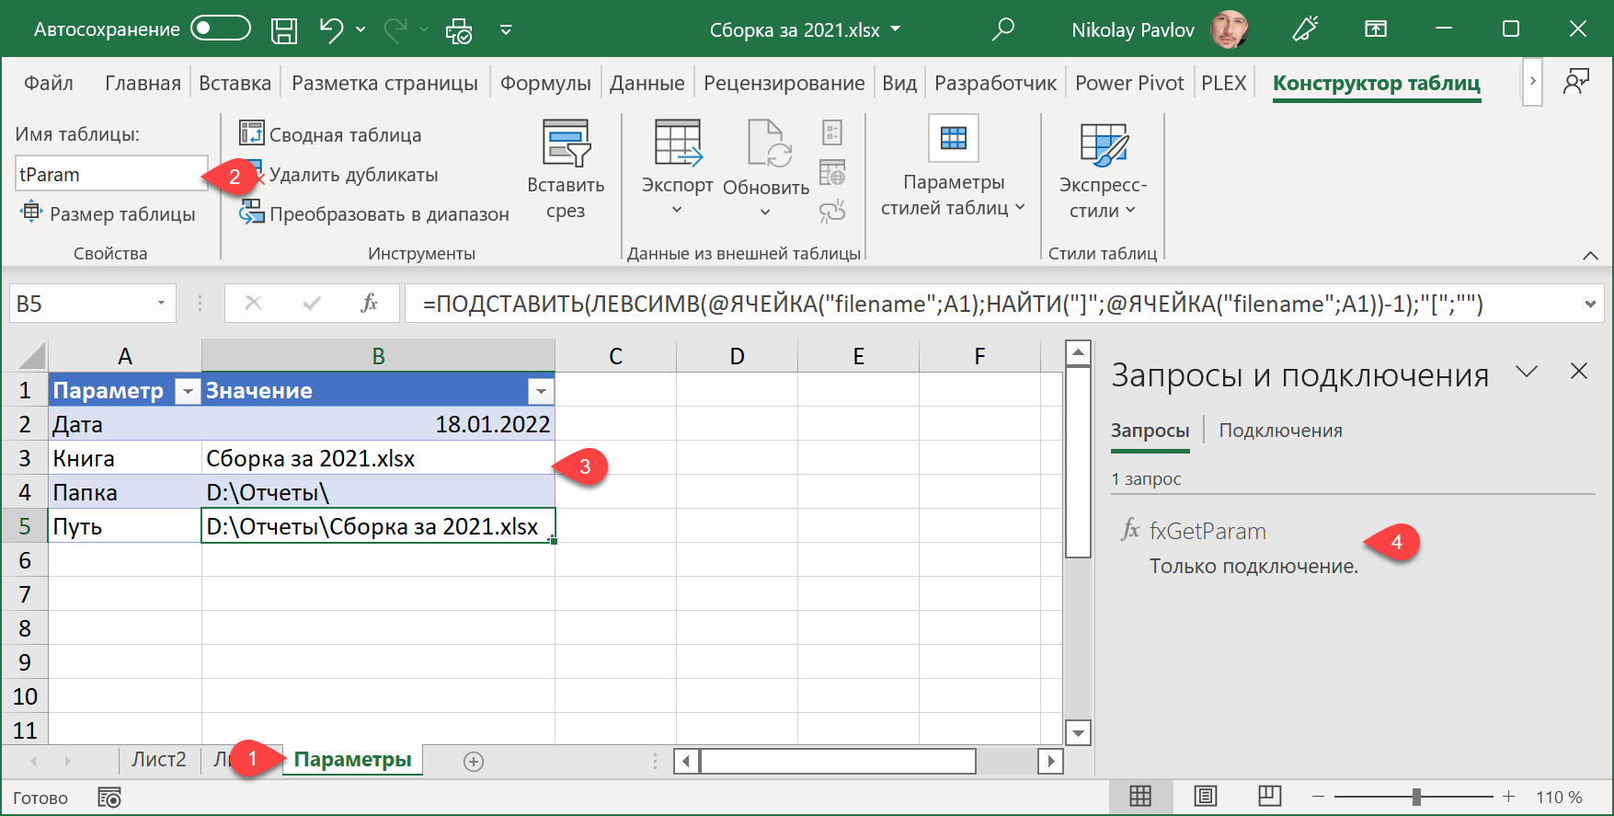Switch to the Вставка tab

coord(235,83)
